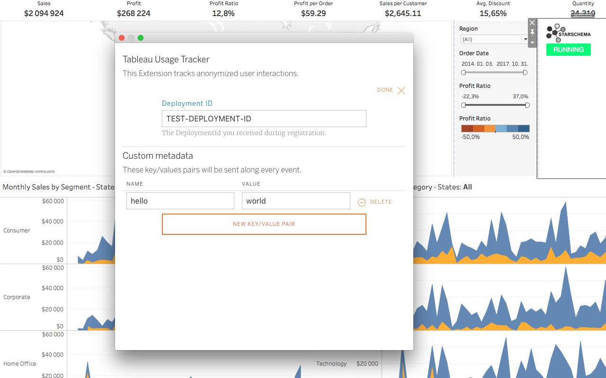Click the Order Date end slider handle

point(525,73)
